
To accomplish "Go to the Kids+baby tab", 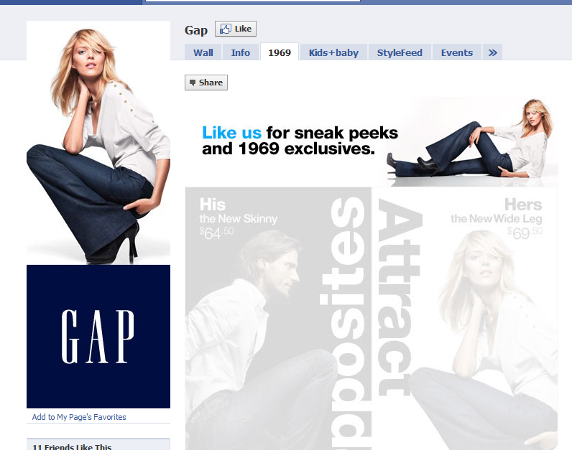I will tap(333, 52).
